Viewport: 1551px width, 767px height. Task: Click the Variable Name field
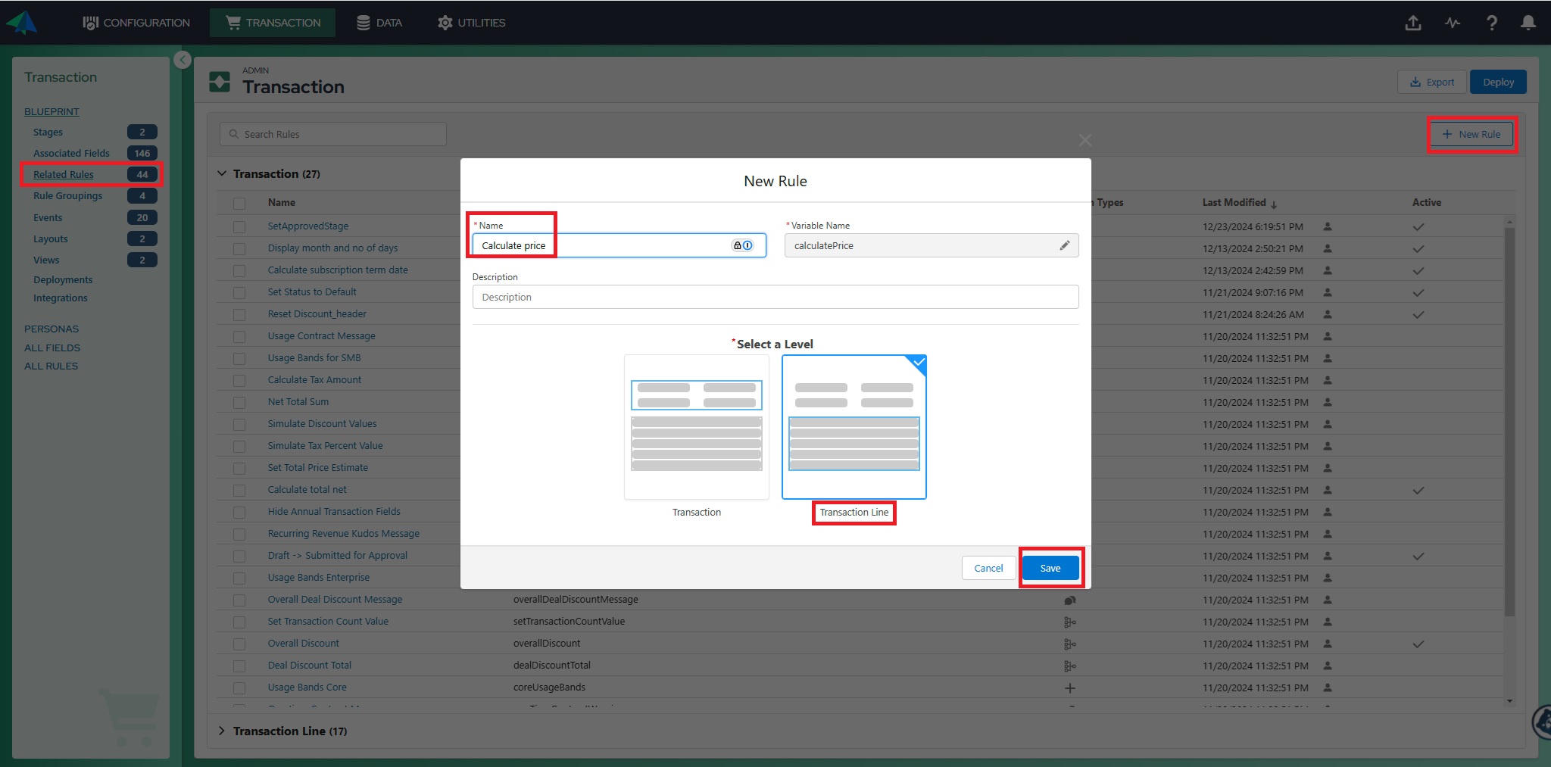(x=932, y=245)
